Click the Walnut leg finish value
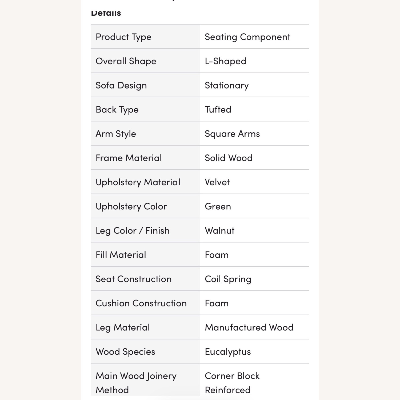The height and width of the screenshot is (400, 400). click(219, 231)
